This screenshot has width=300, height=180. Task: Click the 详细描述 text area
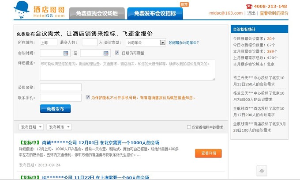pyautogui.click(x=127, y=70)
